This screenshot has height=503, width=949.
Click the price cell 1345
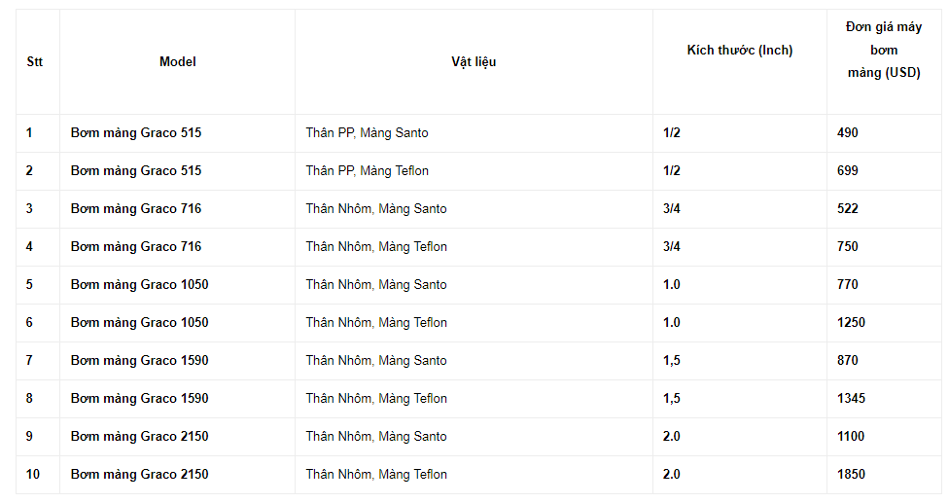coord(851,399)
